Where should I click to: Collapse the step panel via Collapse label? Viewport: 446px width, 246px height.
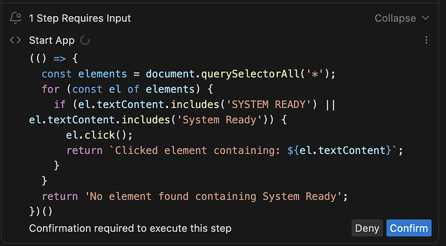(395, 18)
